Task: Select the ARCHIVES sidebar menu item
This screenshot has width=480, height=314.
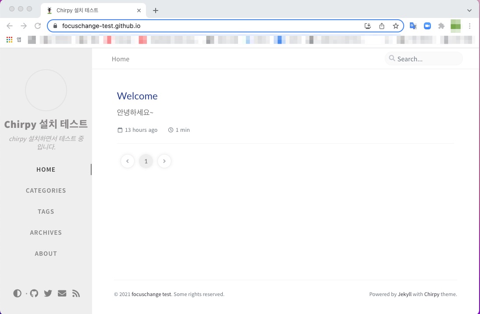Action: [46, 233]
